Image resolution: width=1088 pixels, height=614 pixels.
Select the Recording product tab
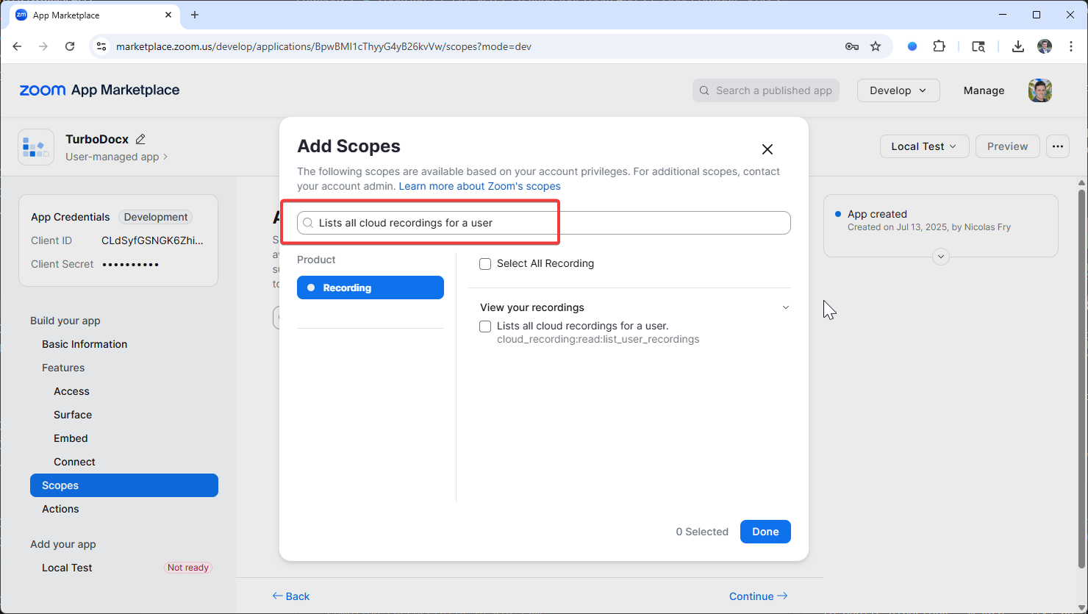371,288
